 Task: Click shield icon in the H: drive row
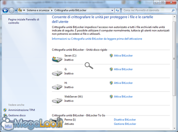tap(111, 83)
